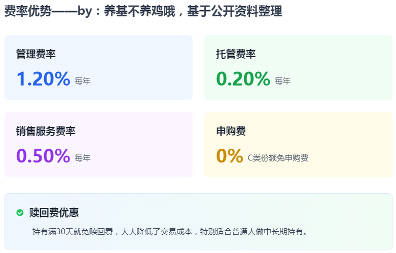Click the purple 0.50% sales service value
Viewport: 396px width, 253px height.
click(43, 156)
